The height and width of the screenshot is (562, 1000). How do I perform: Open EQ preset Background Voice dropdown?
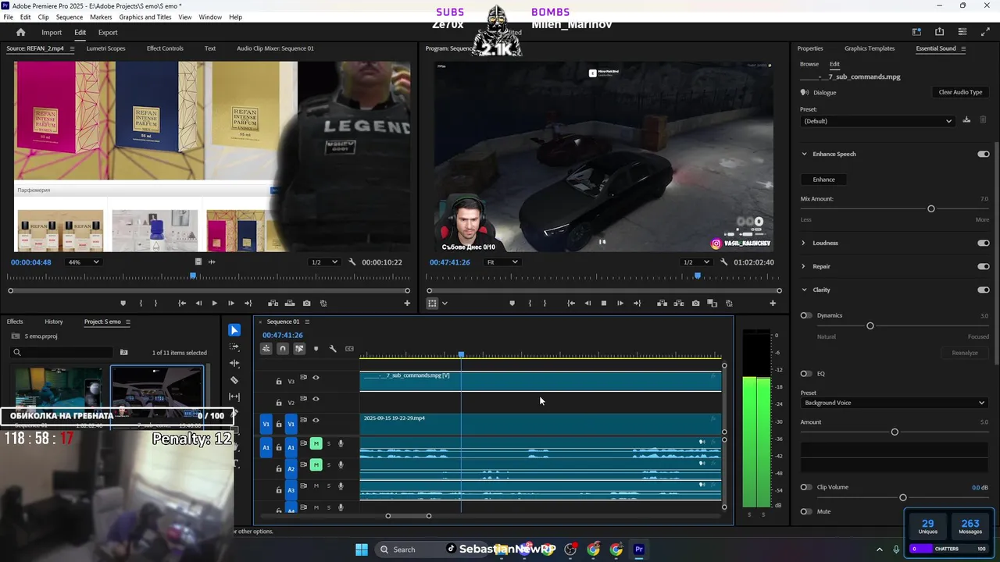[x=894, y=403]
